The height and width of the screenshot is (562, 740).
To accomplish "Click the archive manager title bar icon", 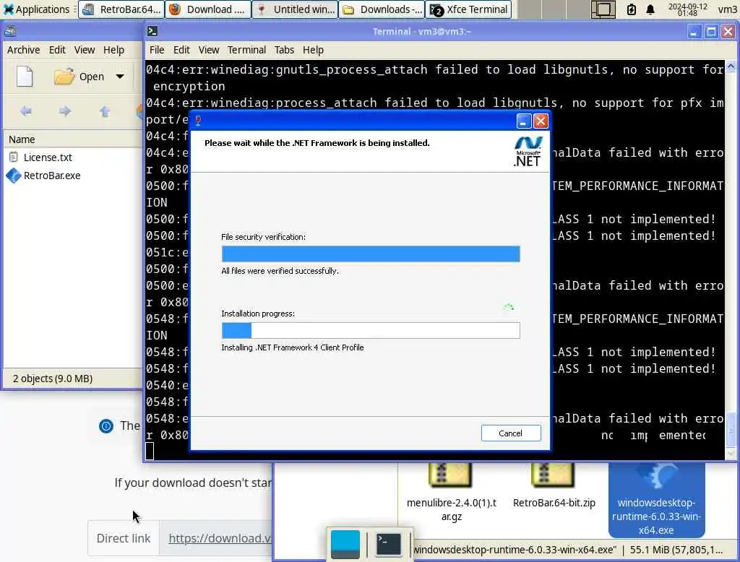I will tap(10, 31).
